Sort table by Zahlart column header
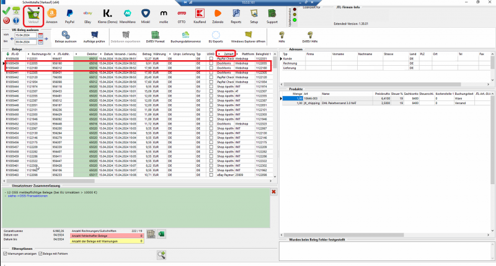The image size is (496, 266). click(x=229, y=54)
